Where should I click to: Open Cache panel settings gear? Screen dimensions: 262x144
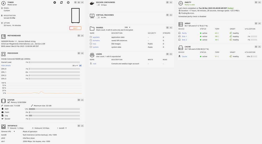(256, 47)
